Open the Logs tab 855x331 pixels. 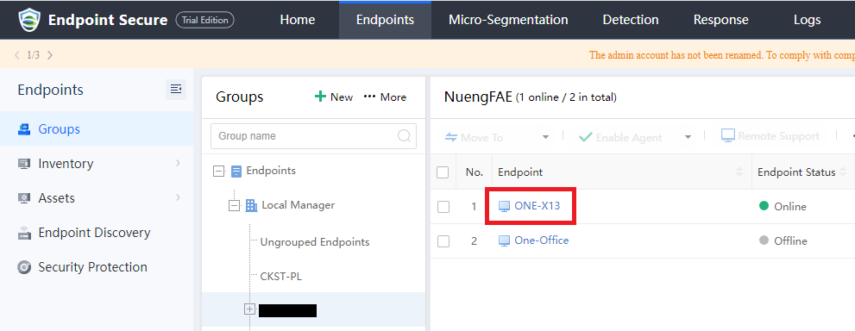point(807,20)
